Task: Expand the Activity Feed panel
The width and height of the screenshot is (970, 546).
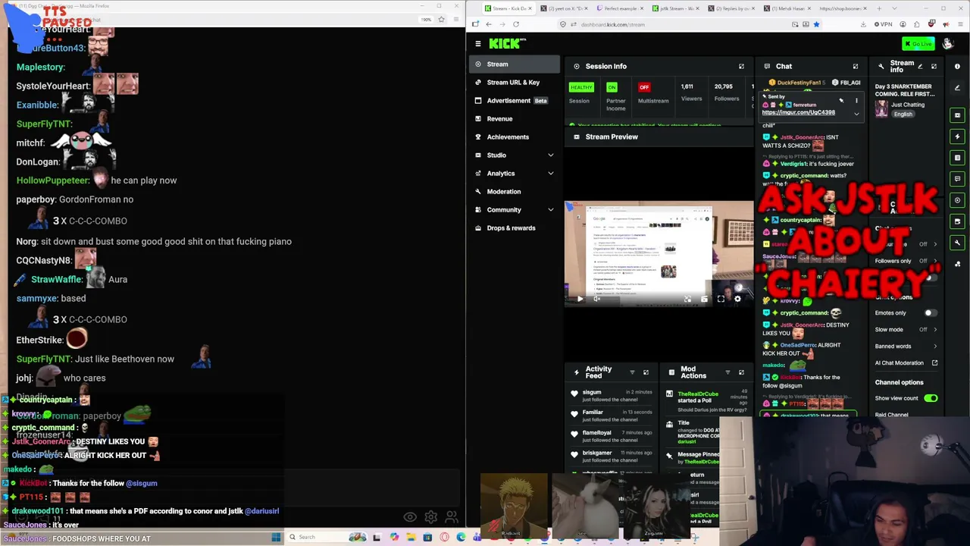Action: click(646, 372)
